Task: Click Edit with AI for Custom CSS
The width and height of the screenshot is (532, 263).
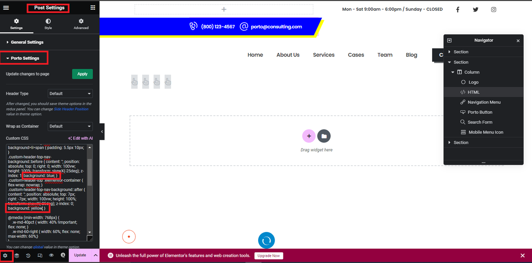Action: point(80,138)
